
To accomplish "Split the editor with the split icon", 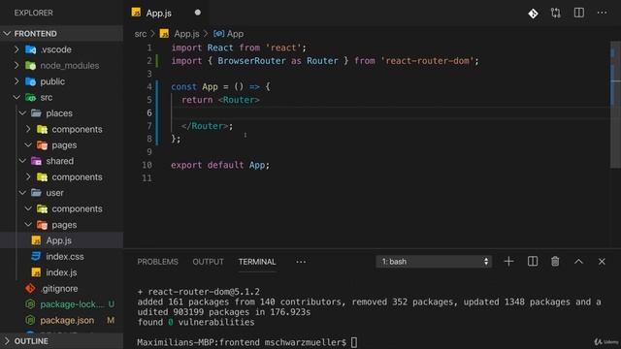I will tap(579, 13).
